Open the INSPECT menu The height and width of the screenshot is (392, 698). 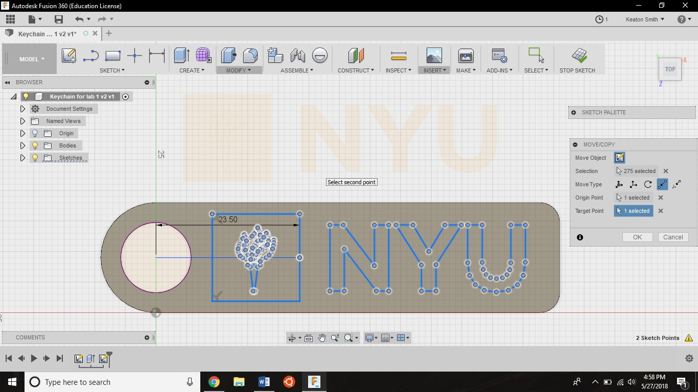point(399,70)
